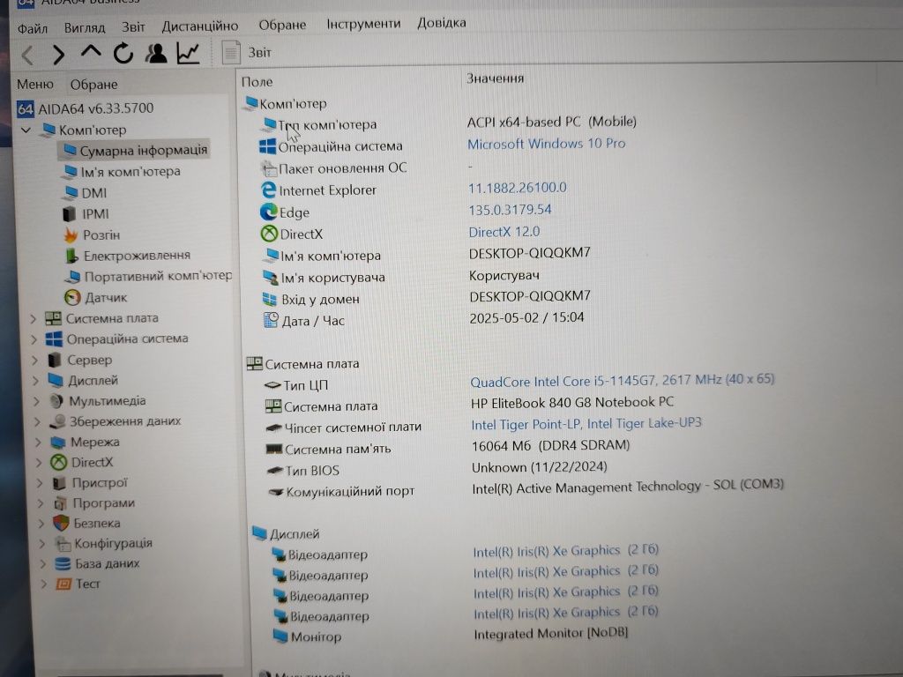Switch to the Обране tab in sidebar
The image size is (903, 677).
click(x=93, y=85)
